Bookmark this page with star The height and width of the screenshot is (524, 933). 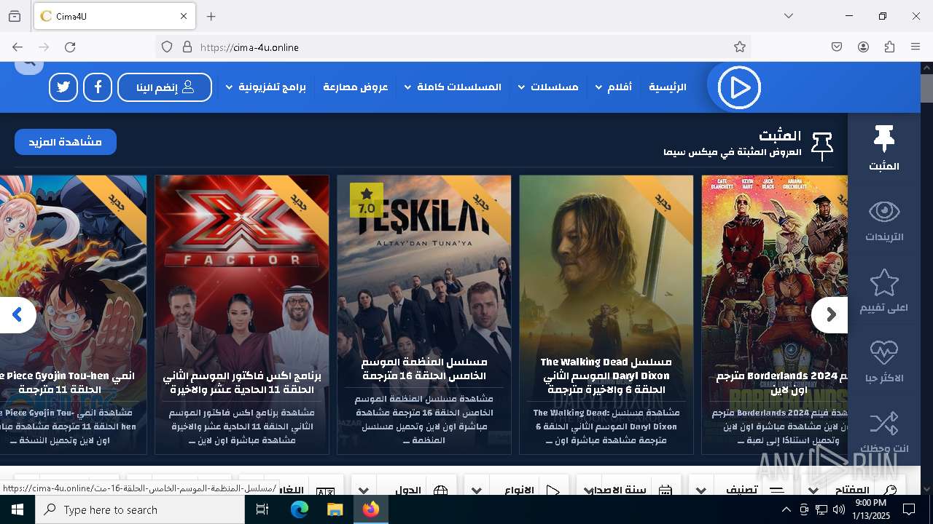(x=740, y=47)
